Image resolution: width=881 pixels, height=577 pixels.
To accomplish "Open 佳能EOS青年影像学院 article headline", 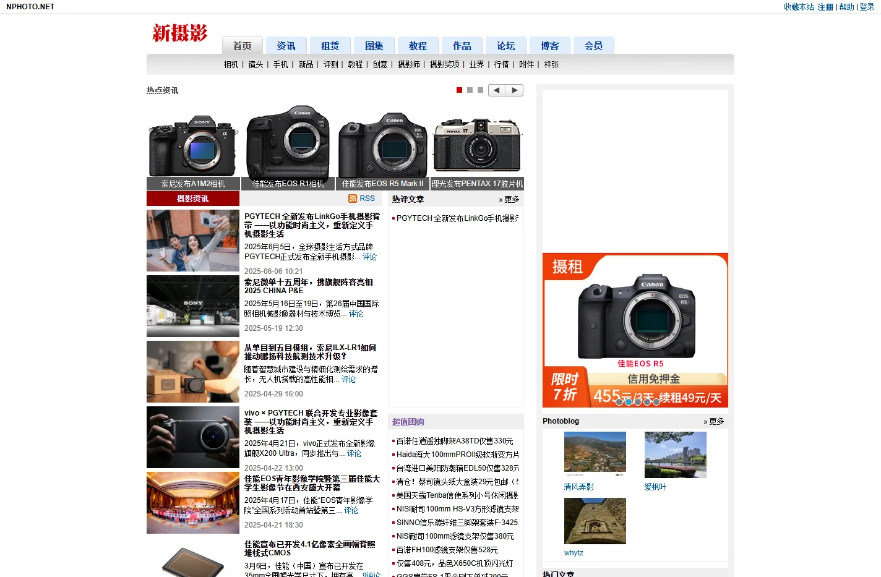I will [x=312, y=483].
